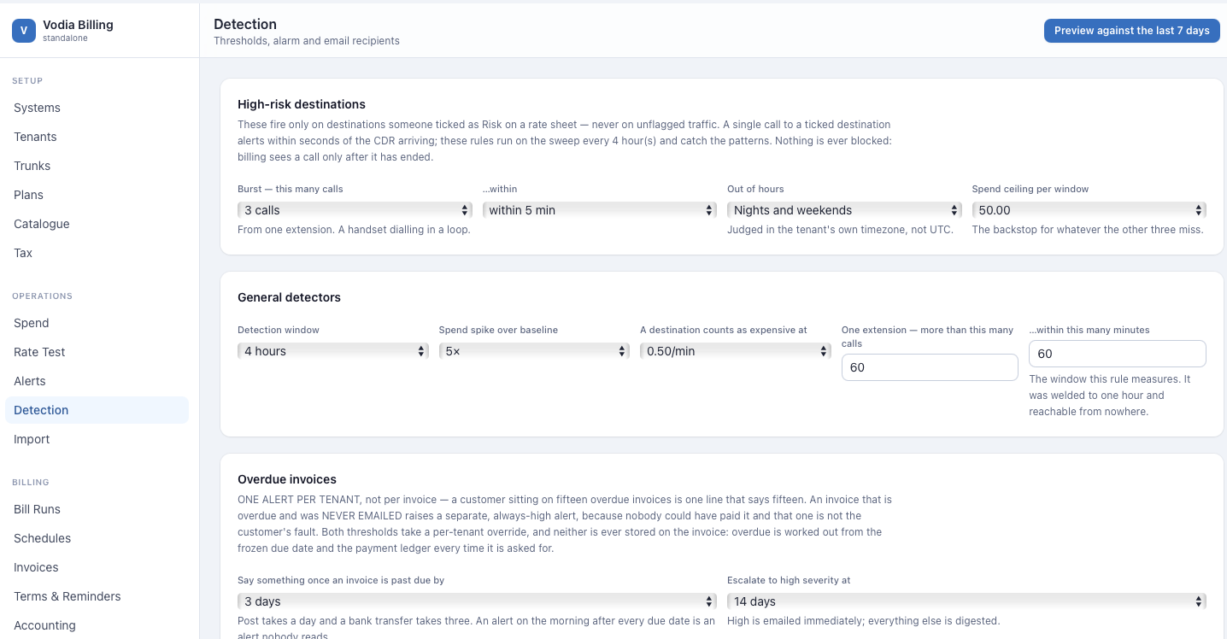Click the BILLING section label

[x=31, y=483]
